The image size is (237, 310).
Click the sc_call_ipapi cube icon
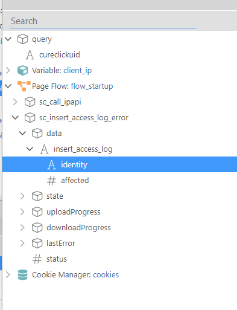pyautogui.click(x=30, y=102)
